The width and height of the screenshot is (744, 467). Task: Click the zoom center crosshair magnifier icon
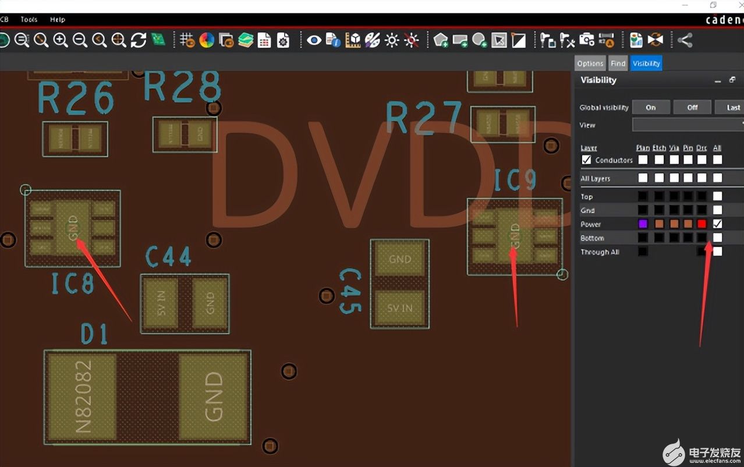pos(119,40)
